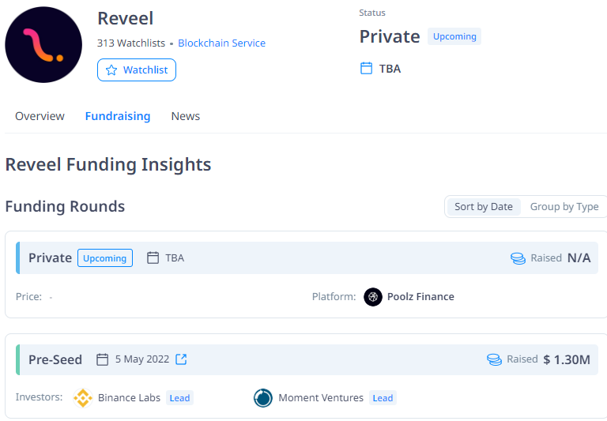Click the Platform: label in Private card
607x421 pixels.
tap(334, 297)
